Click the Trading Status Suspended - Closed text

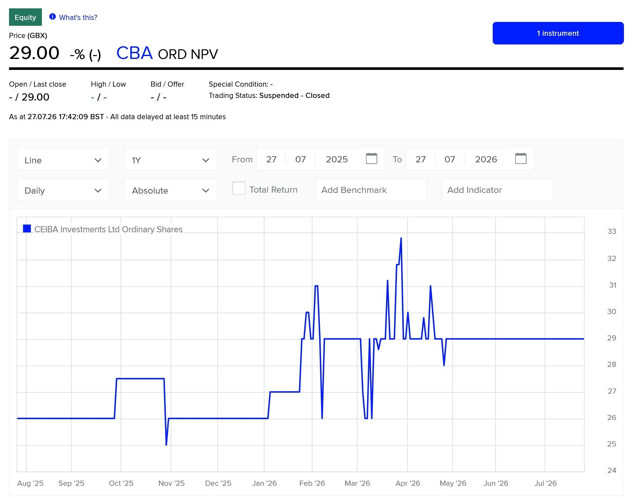tap(269, 96)
